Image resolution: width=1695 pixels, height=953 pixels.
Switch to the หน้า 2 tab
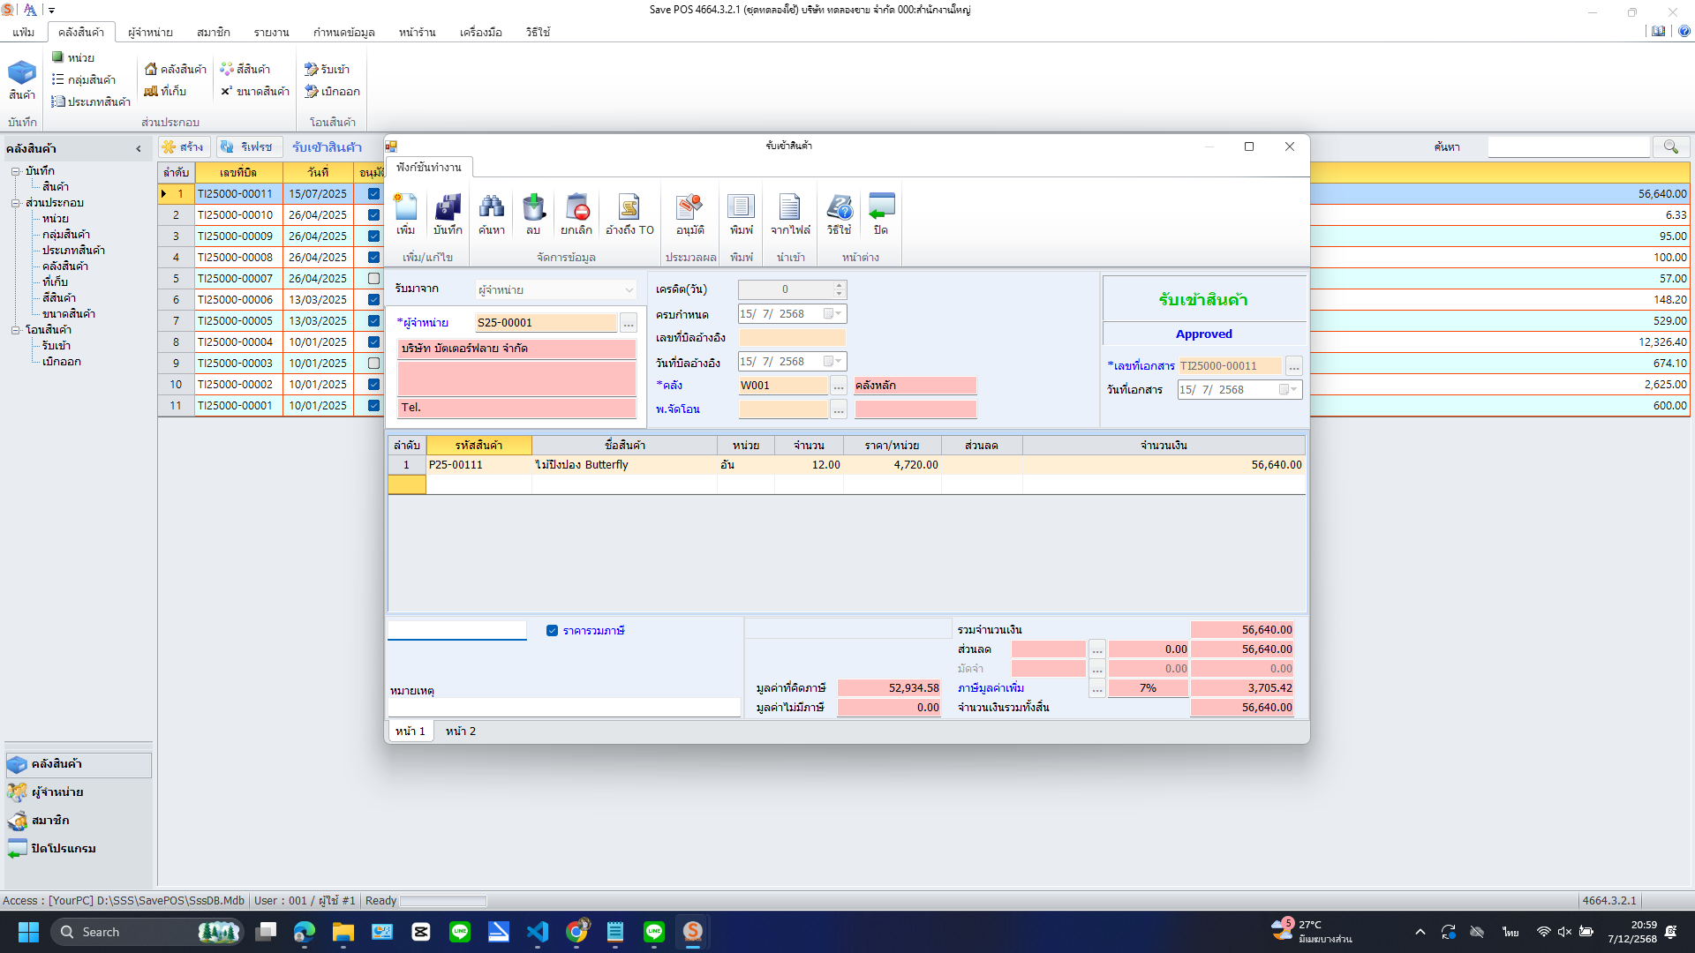coord(460,731)
